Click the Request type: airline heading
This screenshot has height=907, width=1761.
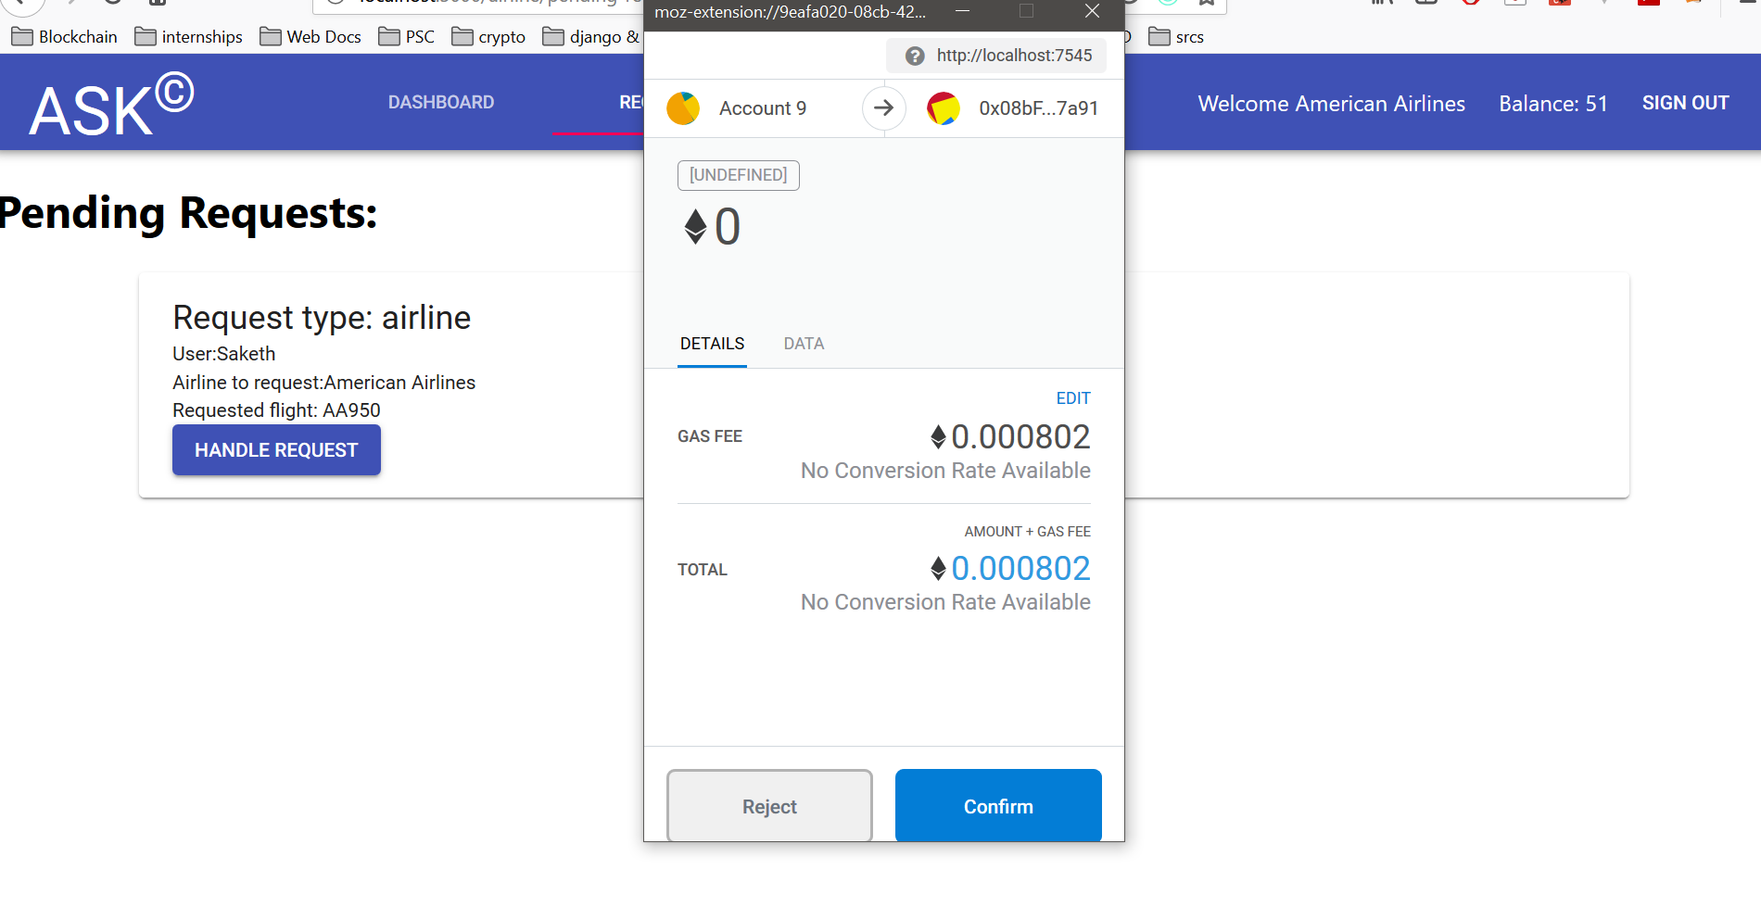322,318
